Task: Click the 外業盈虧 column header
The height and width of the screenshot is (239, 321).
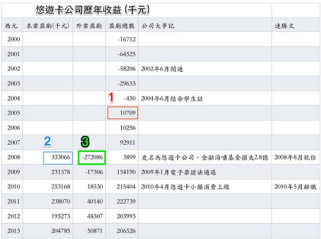Action: 89,26
